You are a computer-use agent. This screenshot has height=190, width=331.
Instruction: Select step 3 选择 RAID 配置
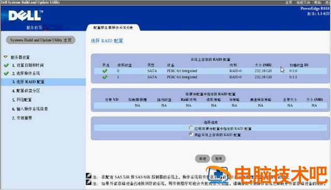coord(43,82)
